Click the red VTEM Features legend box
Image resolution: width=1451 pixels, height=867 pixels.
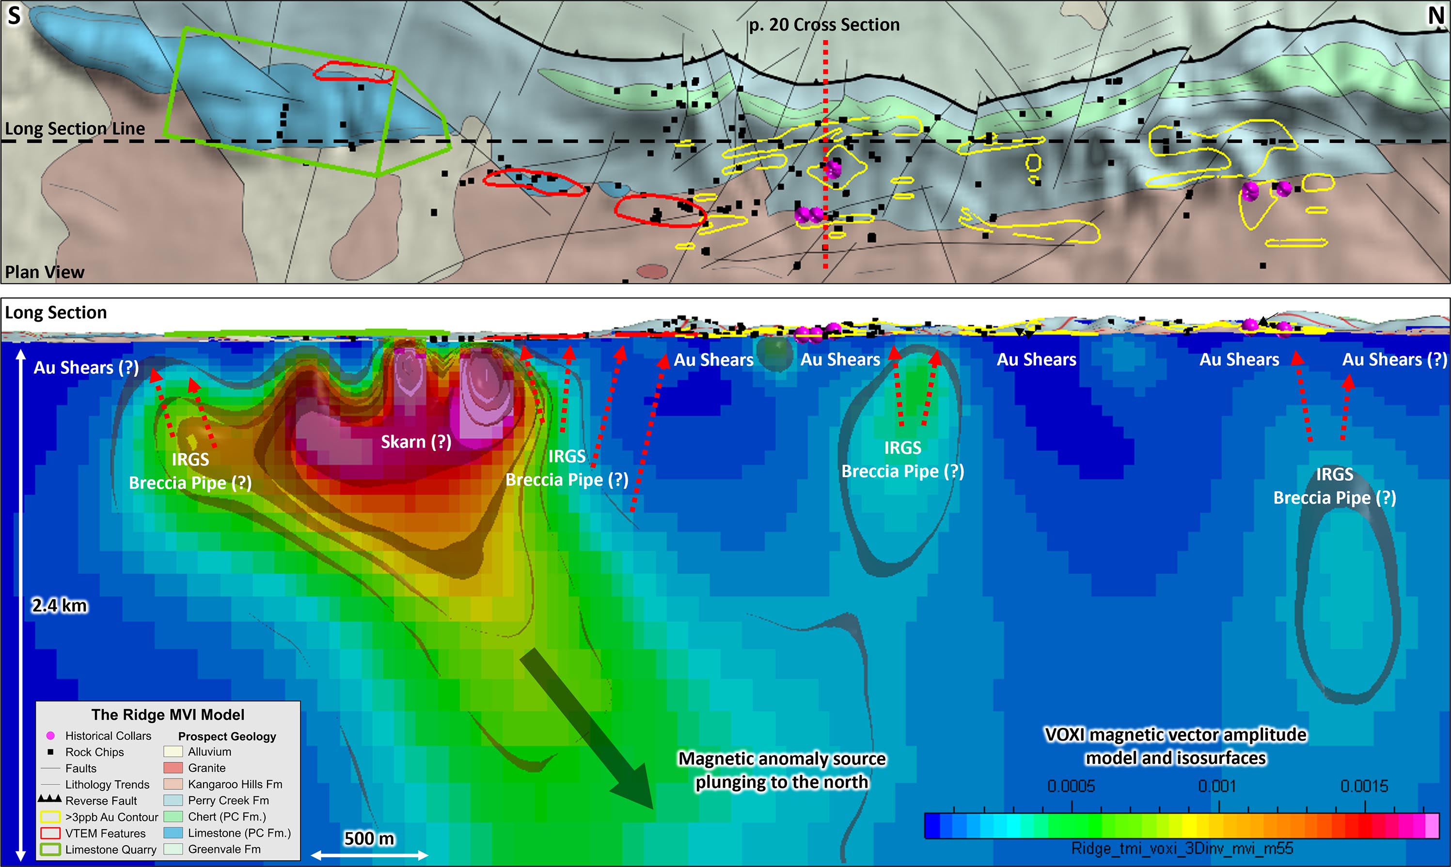[x=50, y=833]
